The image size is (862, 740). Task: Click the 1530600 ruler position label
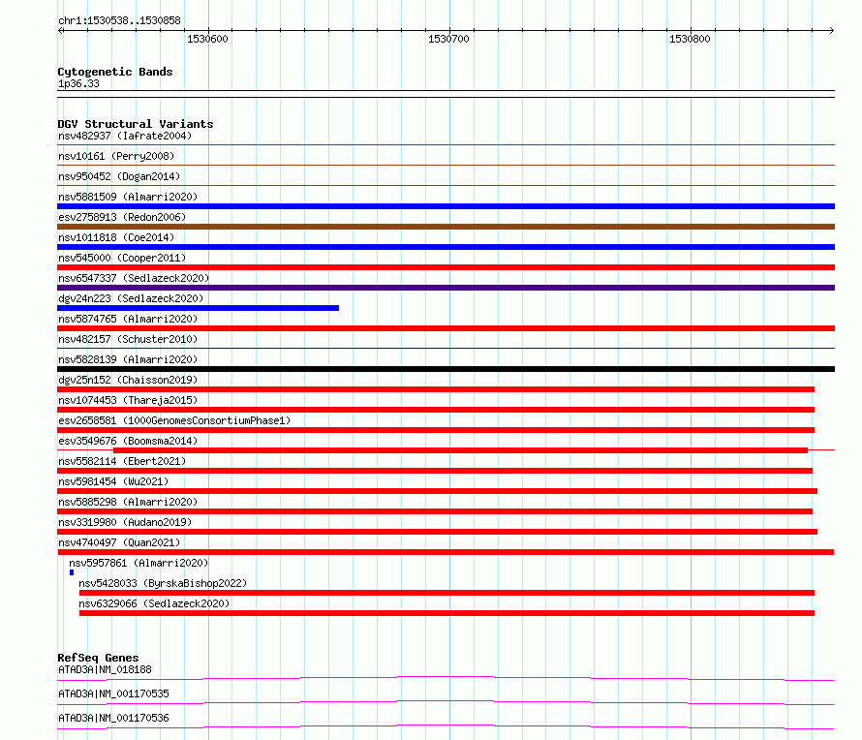(x=207, y=39)
